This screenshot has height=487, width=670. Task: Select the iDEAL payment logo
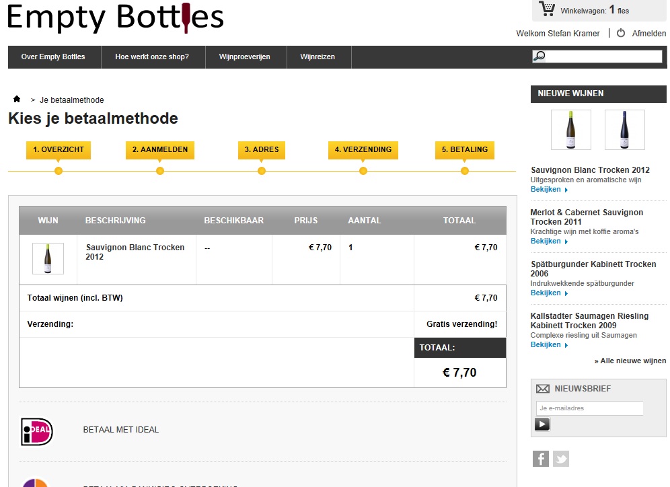36,431
